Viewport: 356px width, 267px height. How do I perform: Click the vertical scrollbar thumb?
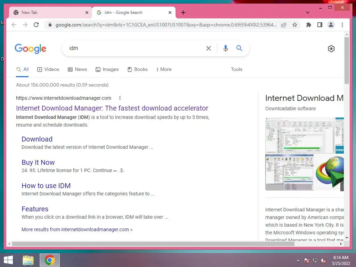coord(347,60)
